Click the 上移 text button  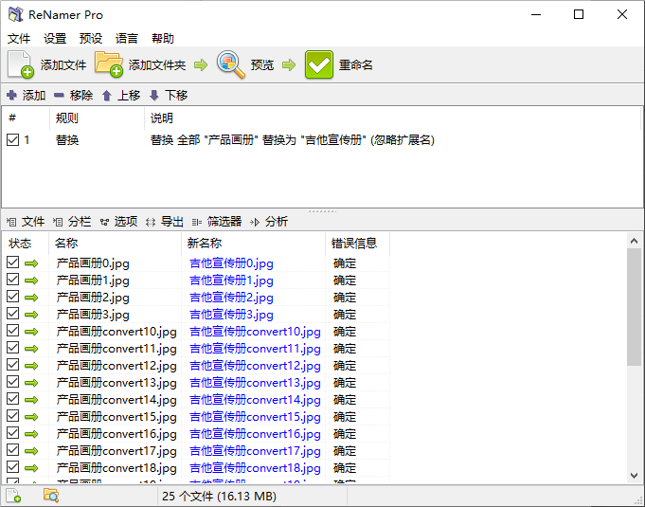129,96
